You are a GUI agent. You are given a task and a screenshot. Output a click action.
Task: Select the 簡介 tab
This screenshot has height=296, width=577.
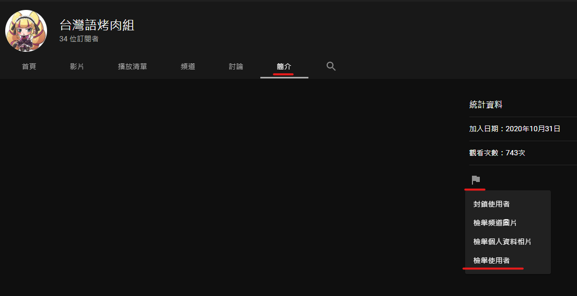click(284, 66)
